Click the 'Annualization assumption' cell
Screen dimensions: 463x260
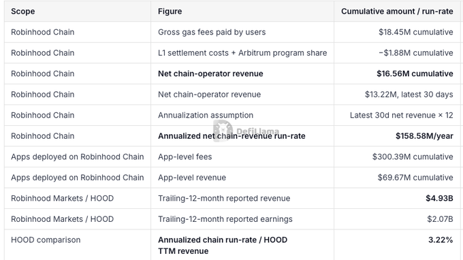(206, 115)
